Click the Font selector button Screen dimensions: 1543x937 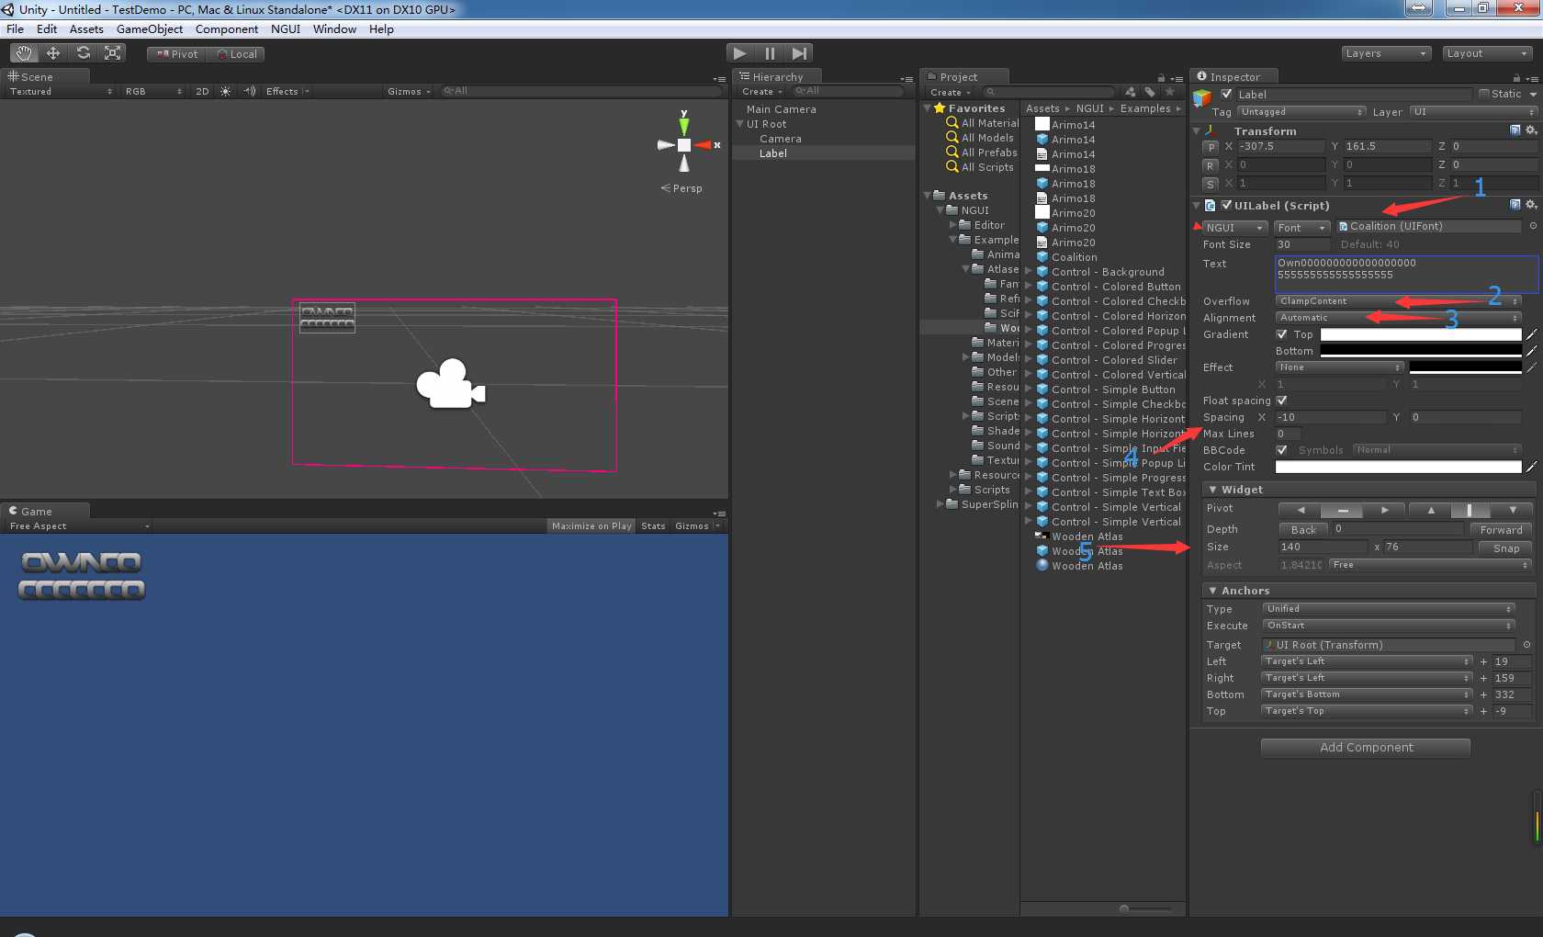click(1302, 228)
